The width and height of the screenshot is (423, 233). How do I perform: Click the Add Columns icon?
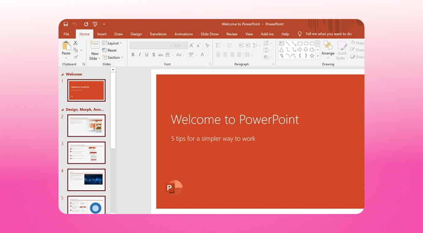click(247, 55)
